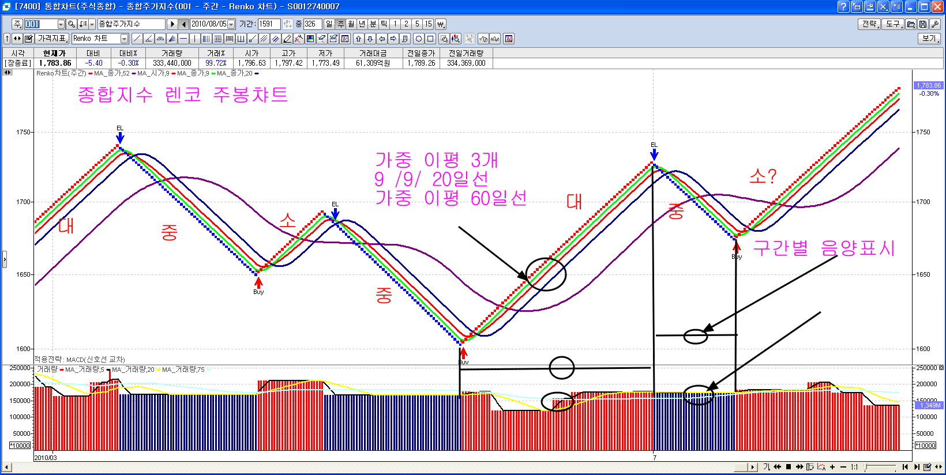Click the rectangle shape drawing tool
This screenshot has height=475, width=946.
pos(430,39)
